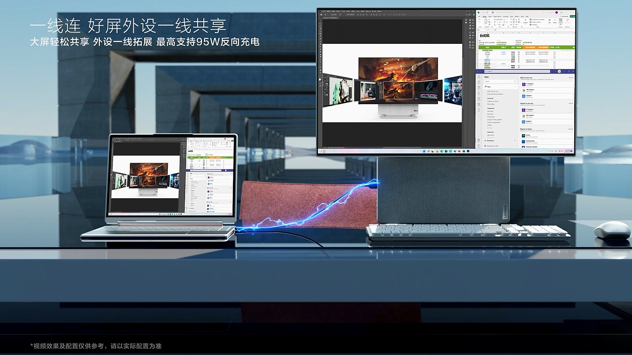This screenshot has width=632, height=355.
Task: Click Photoshop canvas image on monitor
Action: 392,83
